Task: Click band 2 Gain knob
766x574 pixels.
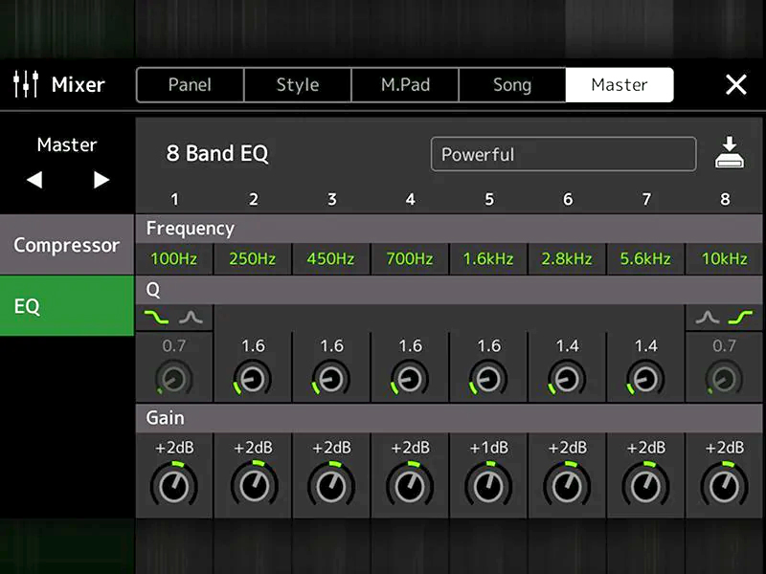Action: click(254, 485)
